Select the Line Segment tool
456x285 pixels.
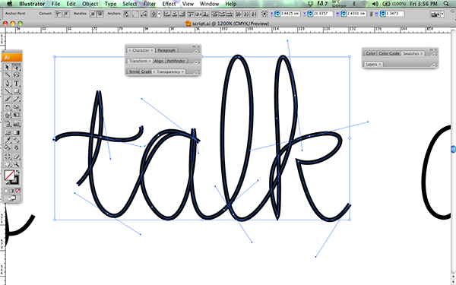8,91
